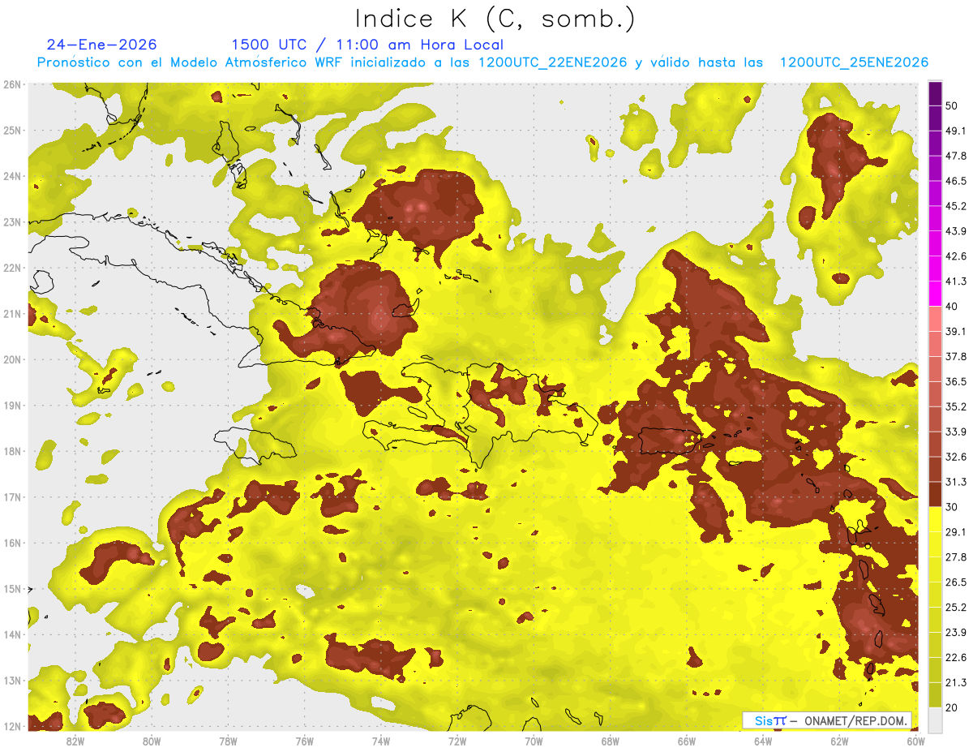Click the color bar label "47.8"

pos(955,156)
